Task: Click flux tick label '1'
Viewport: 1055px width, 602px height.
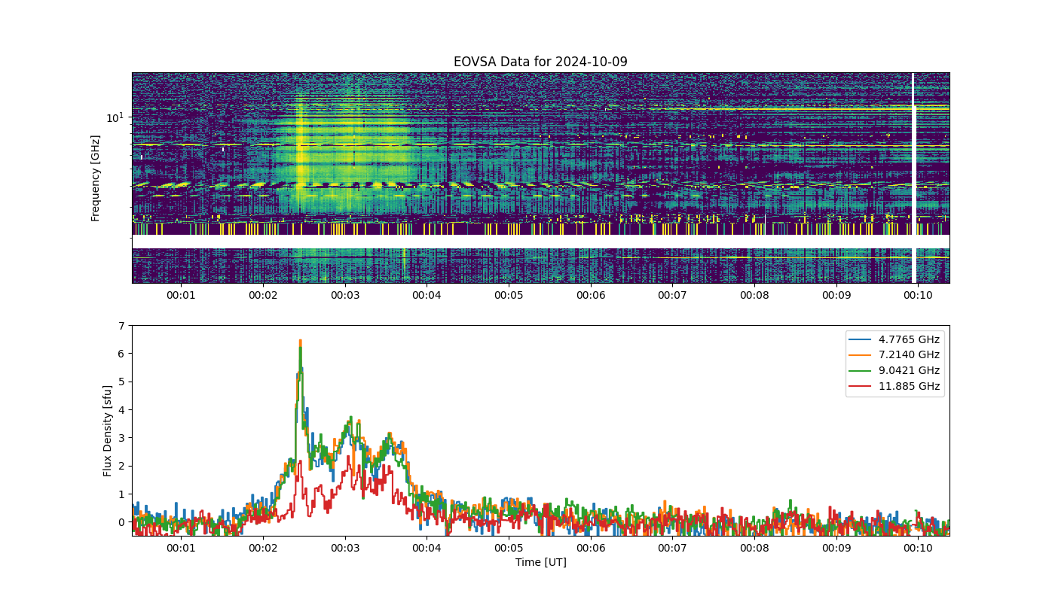Action: click(122, 494)
